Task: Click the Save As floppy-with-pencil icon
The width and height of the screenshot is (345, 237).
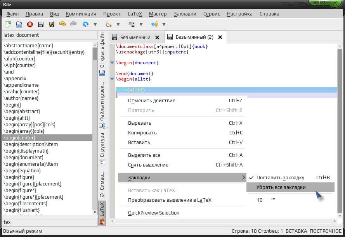Action: [52, 24]
